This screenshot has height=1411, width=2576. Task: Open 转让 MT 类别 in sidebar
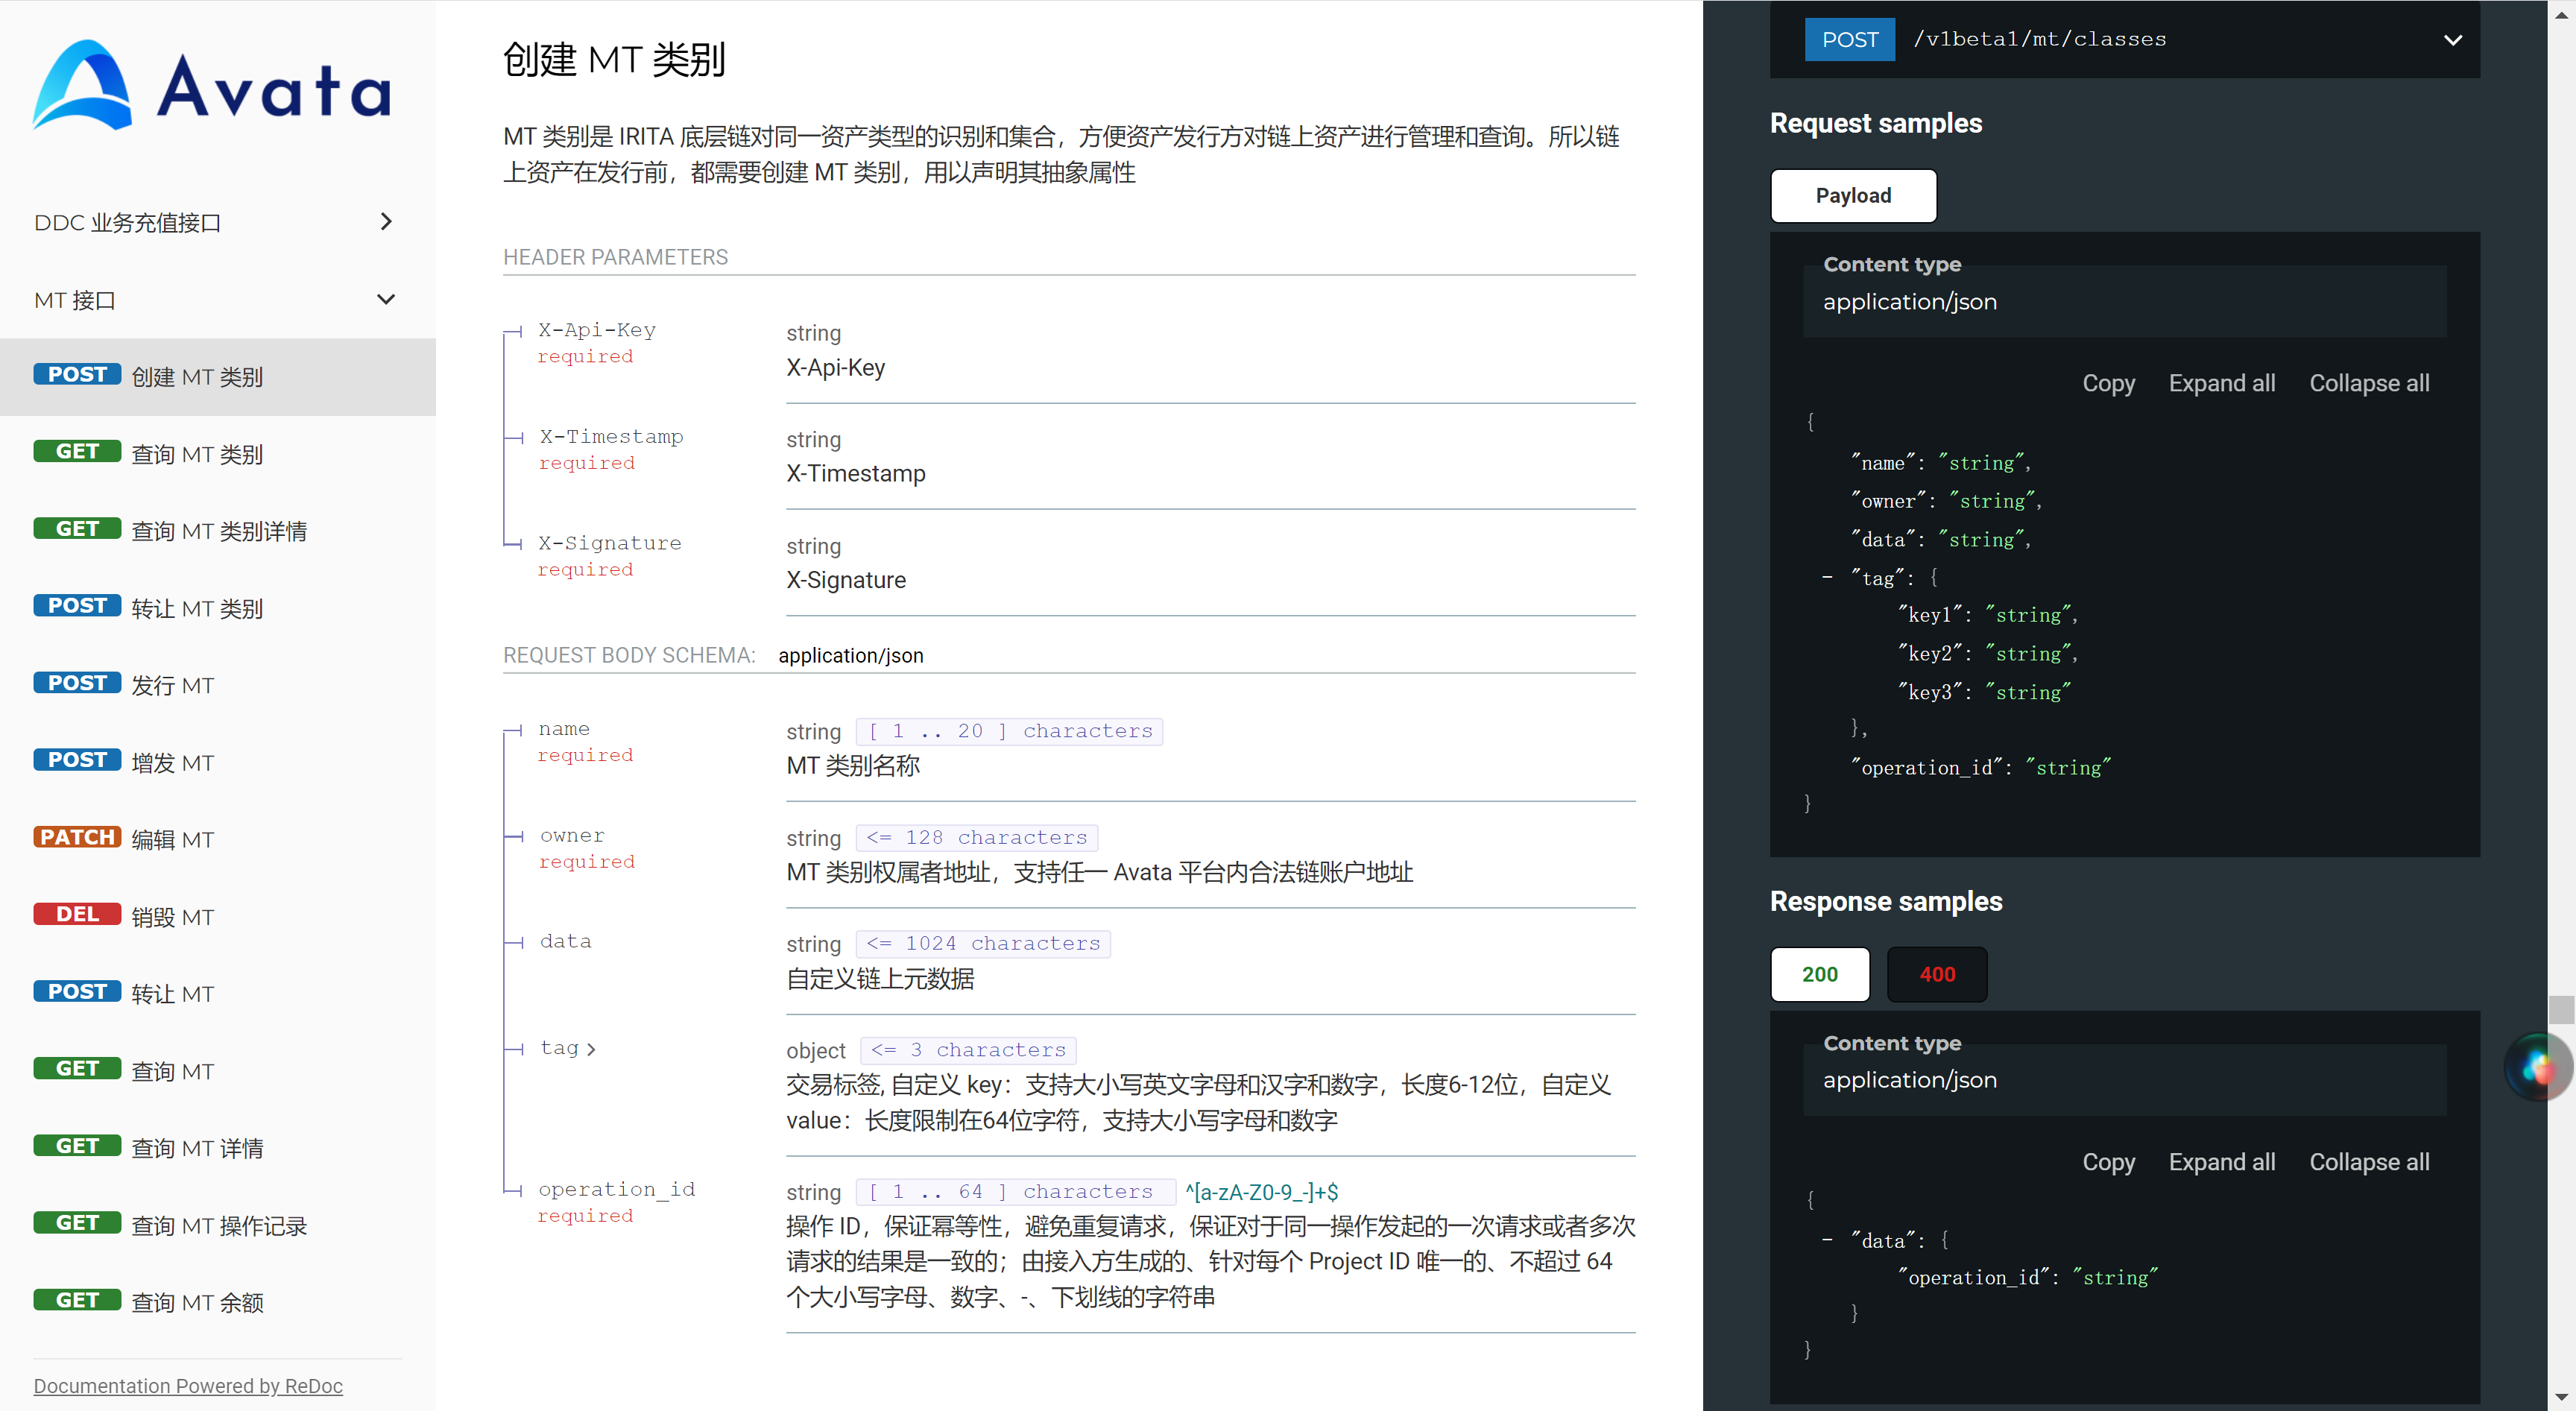click(x=217, y=607)
